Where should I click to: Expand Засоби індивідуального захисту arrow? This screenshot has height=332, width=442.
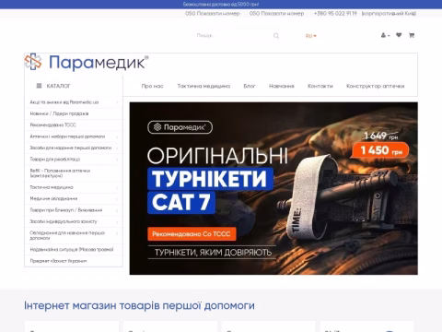click(x=117, y=222)
